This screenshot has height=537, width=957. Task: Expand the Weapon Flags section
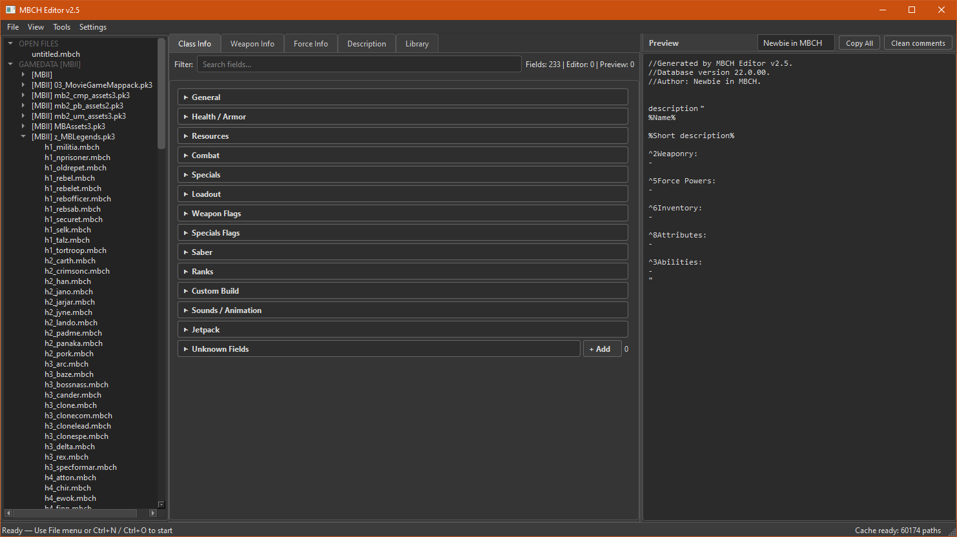[402, 213]
